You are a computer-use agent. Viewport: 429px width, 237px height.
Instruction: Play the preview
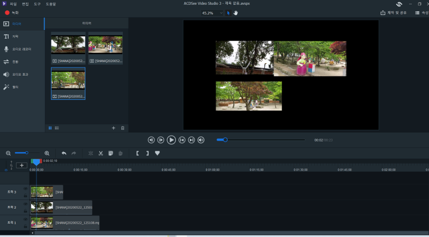pyautogui.click(x=171, y=140)
